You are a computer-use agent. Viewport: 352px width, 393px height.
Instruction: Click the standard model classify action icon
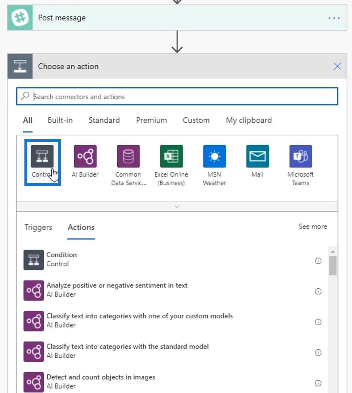(34, 352)
